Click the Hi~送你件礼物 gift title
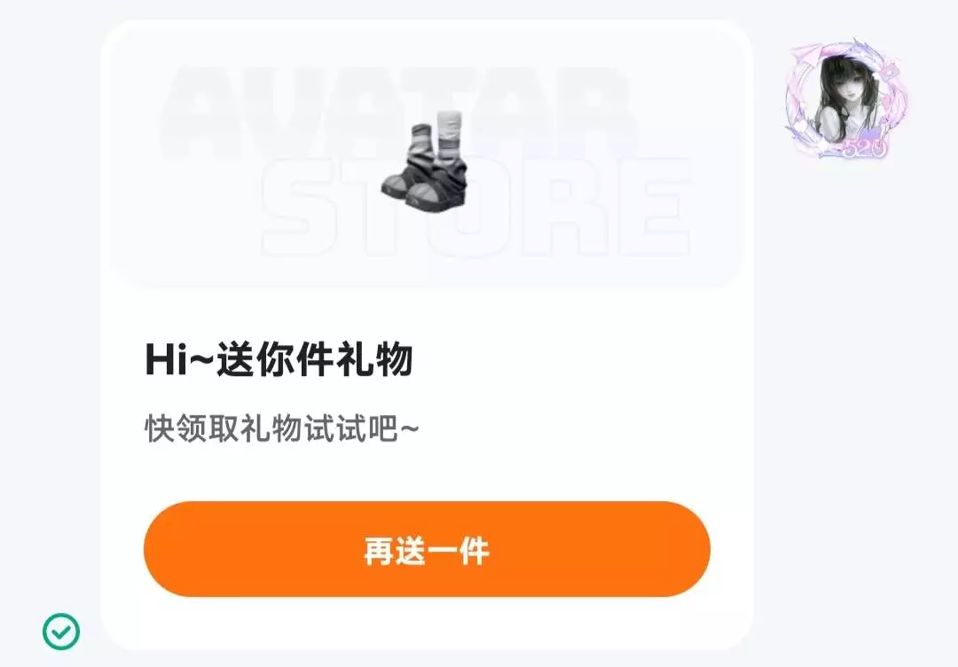 point(279,359)
